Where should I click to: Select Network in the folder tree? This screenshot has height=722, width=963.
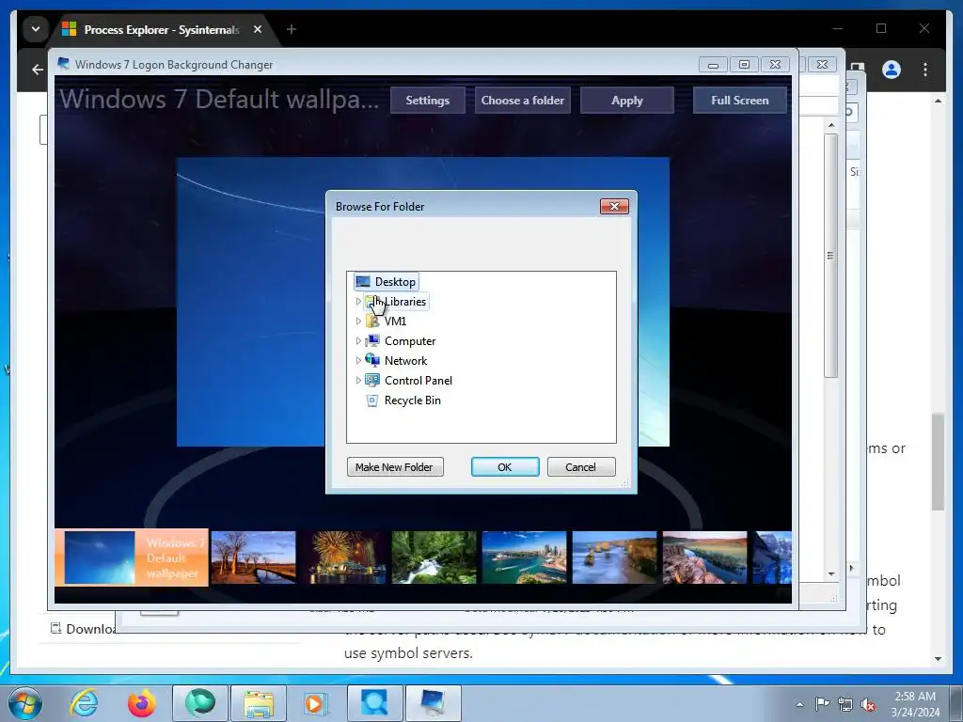406,360
